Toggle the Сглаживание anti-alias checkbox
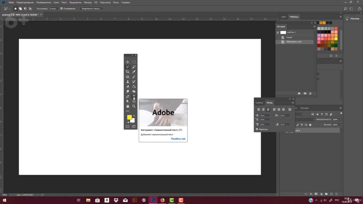This screenshot has height=204, width=363. tap(62, 8)
